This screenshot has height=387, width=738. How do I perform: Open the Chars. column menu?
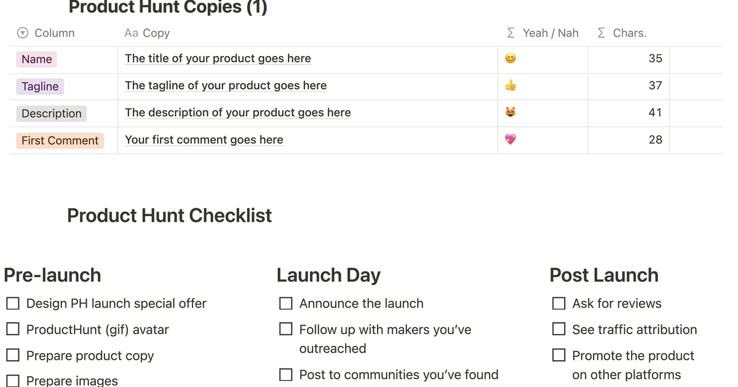629,33
